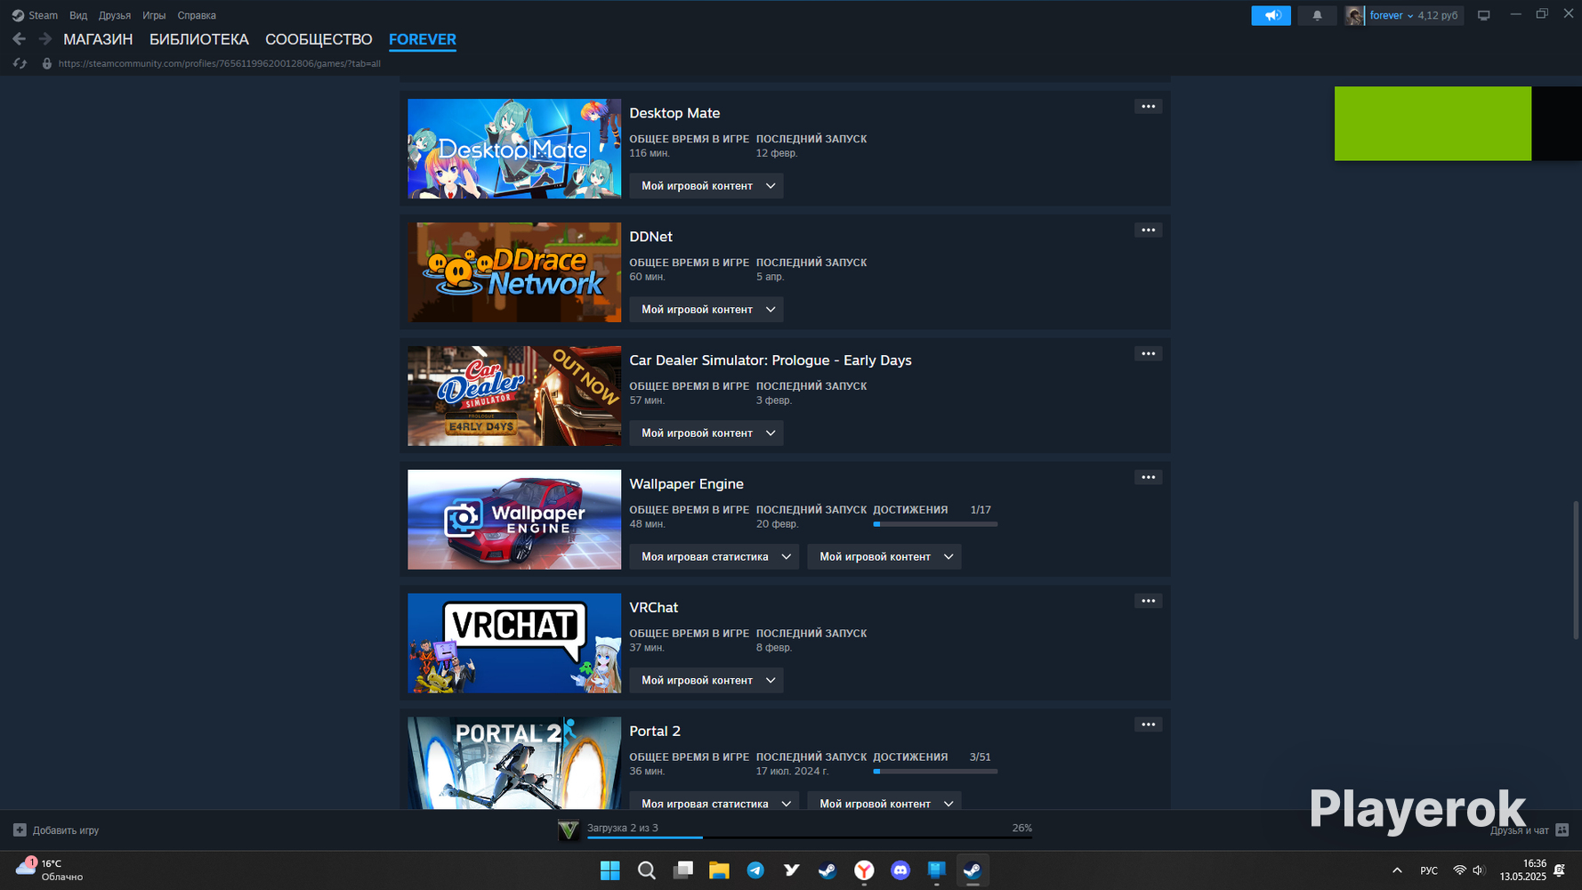
Task: Open announcements with the megaphone button
Action: tap(1271, 15)
